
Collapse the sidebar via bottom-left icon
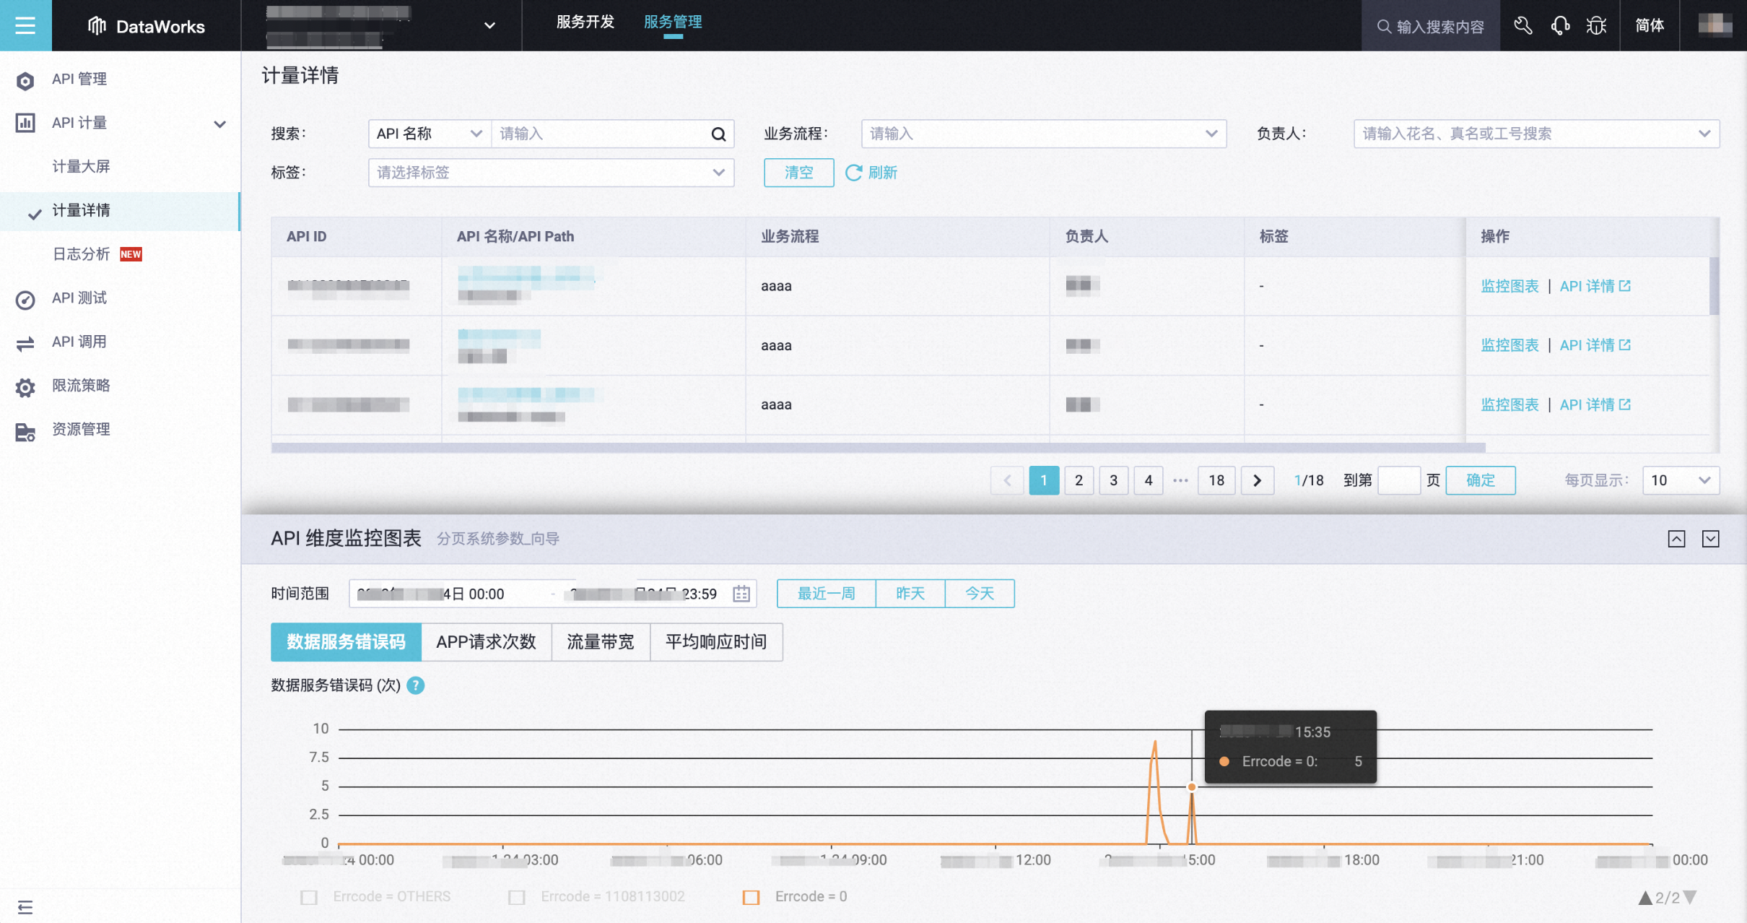[x=25, y=907]
